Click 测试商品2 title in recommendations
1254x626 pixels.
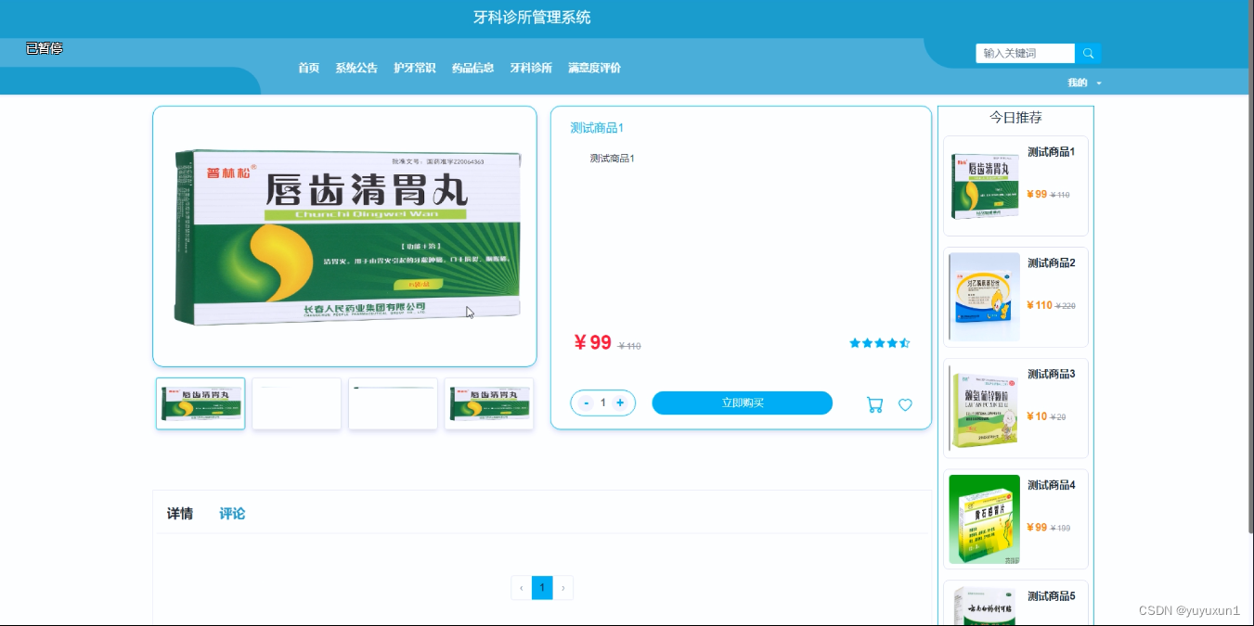click(1051, 263)
